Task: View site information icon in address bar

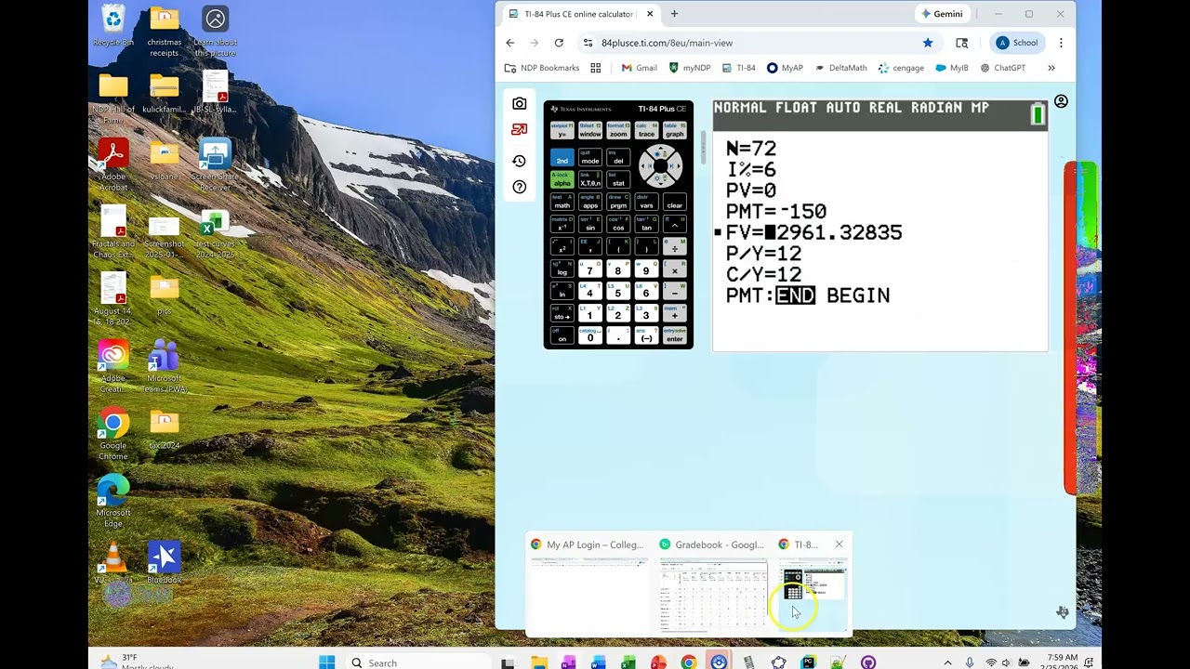Action: tap(588, 43)
